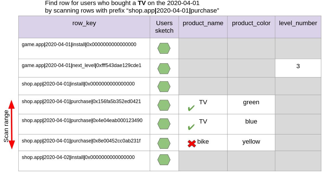Image resolution: width=322 pixels, height=176 pixels.
Task: Select the row_key column header
Action: [84, 27]
